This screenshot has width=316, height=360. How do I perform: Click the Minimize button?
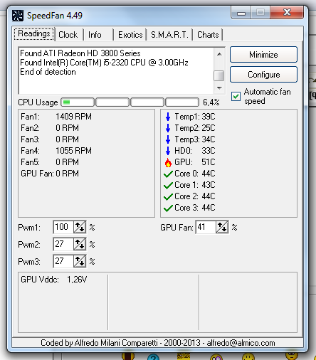pos(263,55)
